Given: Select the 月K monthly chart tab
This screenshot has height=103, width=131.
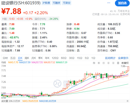Looking at the screenshot, I should click(x=34, y=58).
